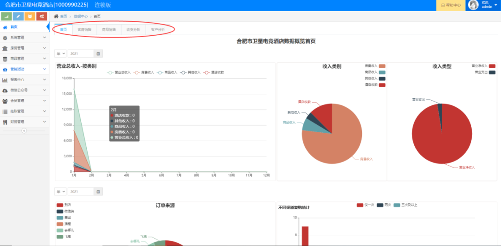Click the gift icon beside 营销活动
The image size is (501, 246).
click(x=5, y=69)
